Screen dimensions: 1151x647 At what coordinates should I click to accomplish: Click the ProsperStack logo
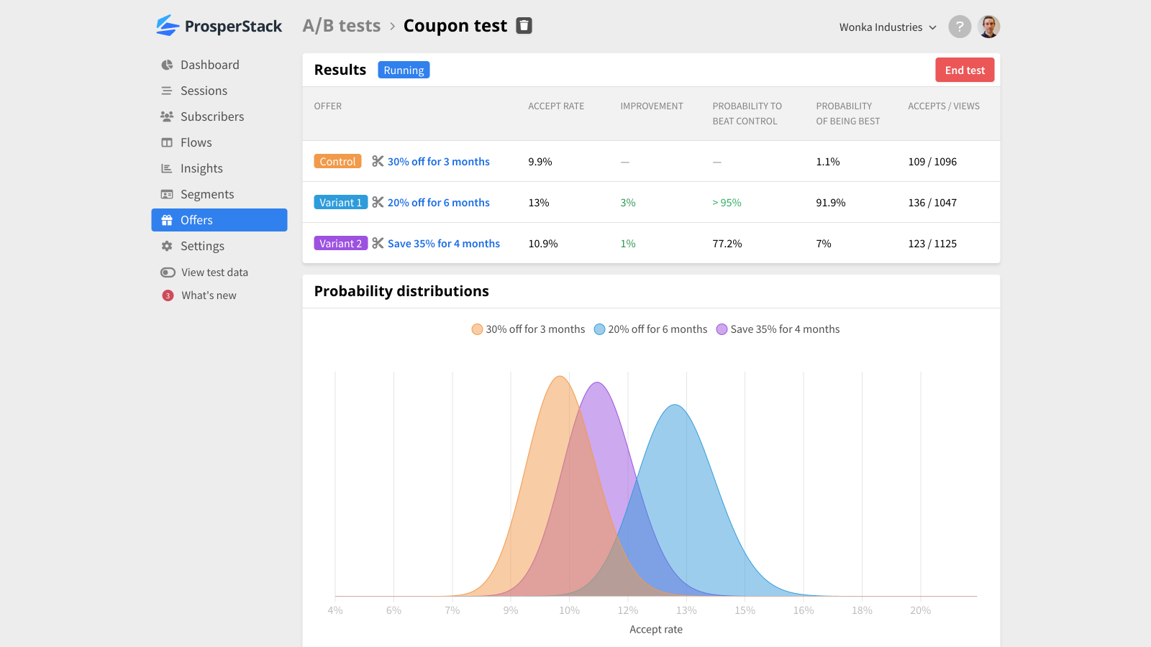tap(219, 26)
